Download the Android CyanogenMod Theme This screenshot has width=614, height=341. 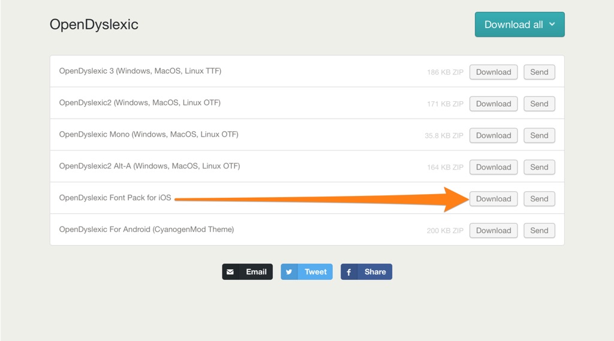pyautogui.click(x=493, y=231)
